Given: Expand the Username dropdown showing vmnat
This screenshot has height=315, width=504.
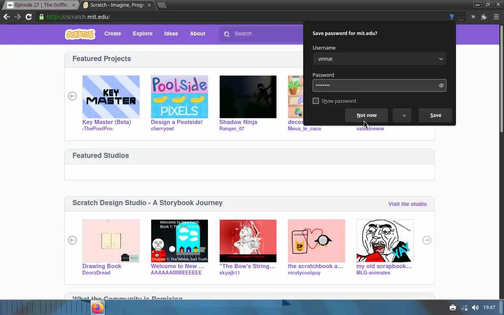Looking at the screenshot, I should click(x=380, y=59).
